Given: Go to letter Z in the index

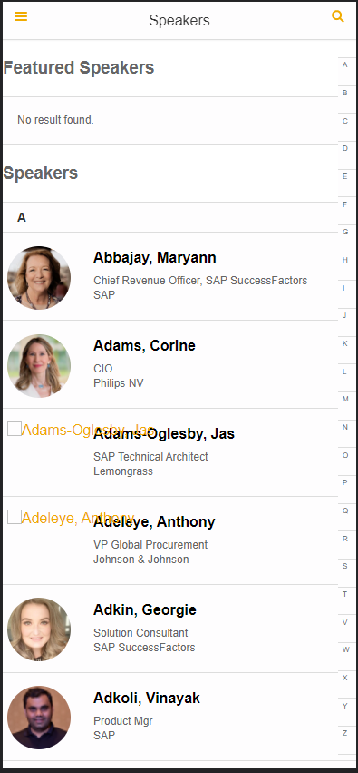Looking at the screenshot, I should click(x=345, y=733).
